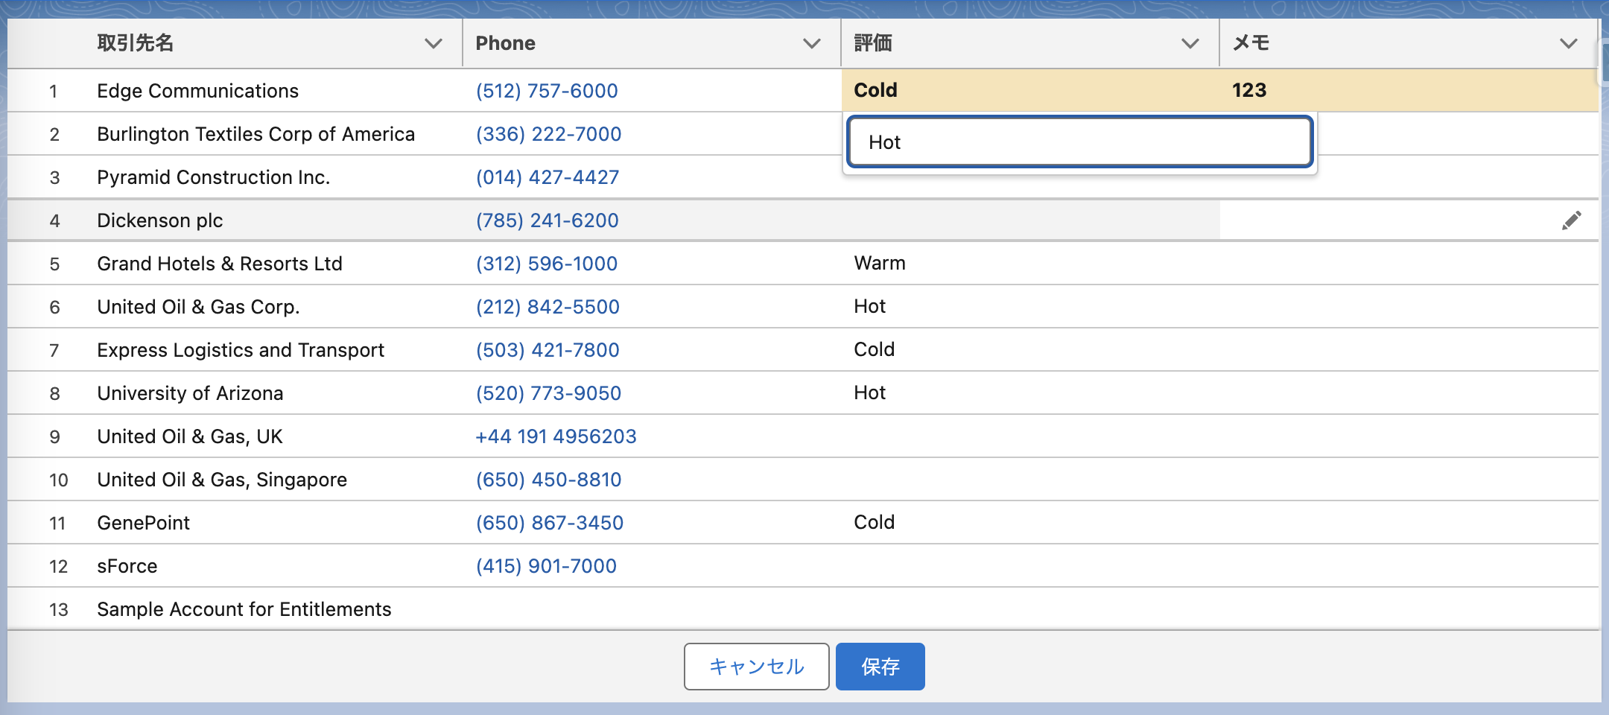Open phone link (415) 901-7000

(x=546, y=566)
